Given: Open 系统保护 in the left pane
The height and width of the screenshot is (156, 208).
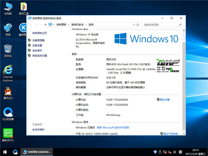Looking at the screenshot, I should click(x=37, y=51).
